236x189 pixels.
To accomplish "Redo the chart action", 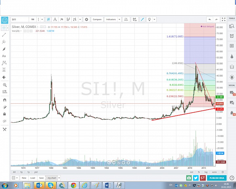I will point(216,19).
